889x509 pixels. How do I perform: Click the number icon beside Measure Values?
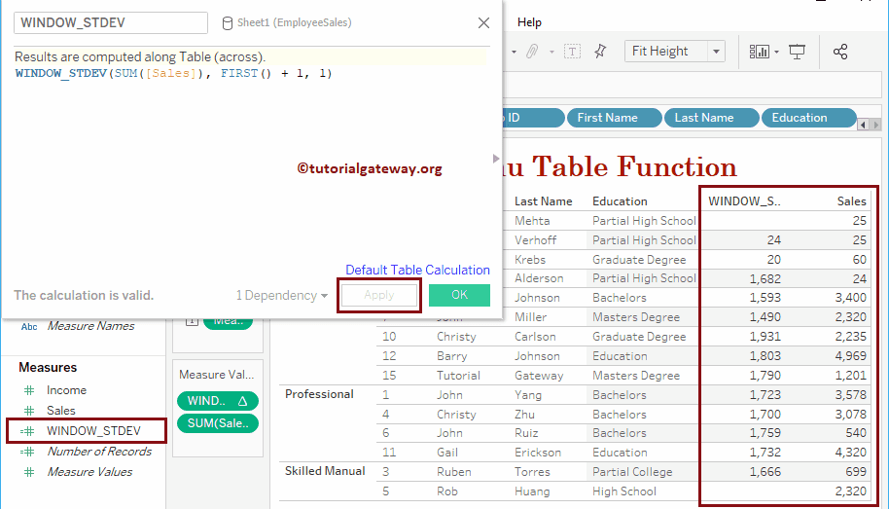click(x=29, y=472)
